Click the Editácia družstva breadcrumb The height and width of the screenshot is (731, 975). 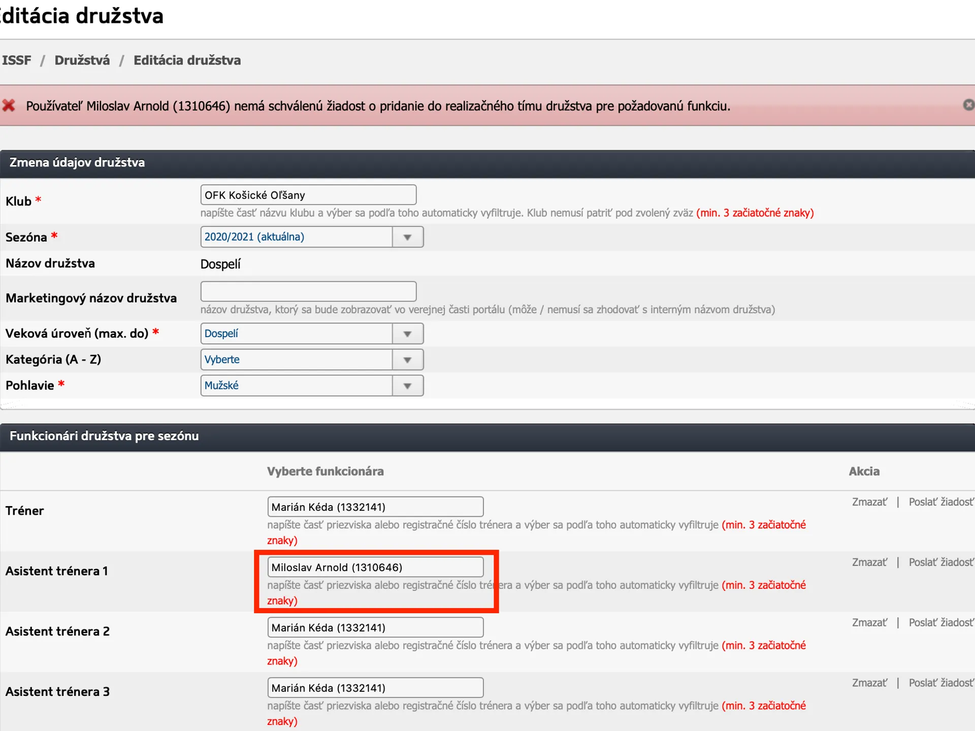[x=187, y=60]
